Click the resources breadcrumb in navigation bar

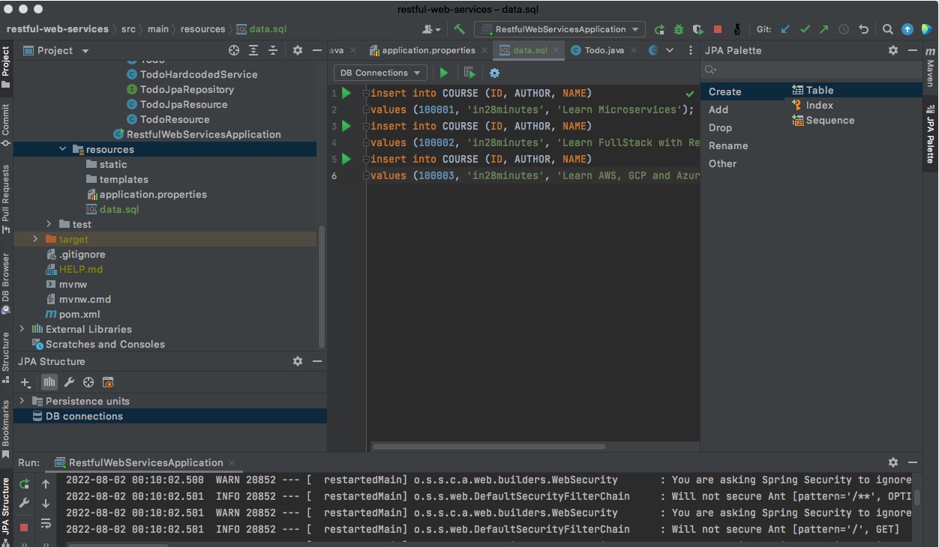point(202,29)
